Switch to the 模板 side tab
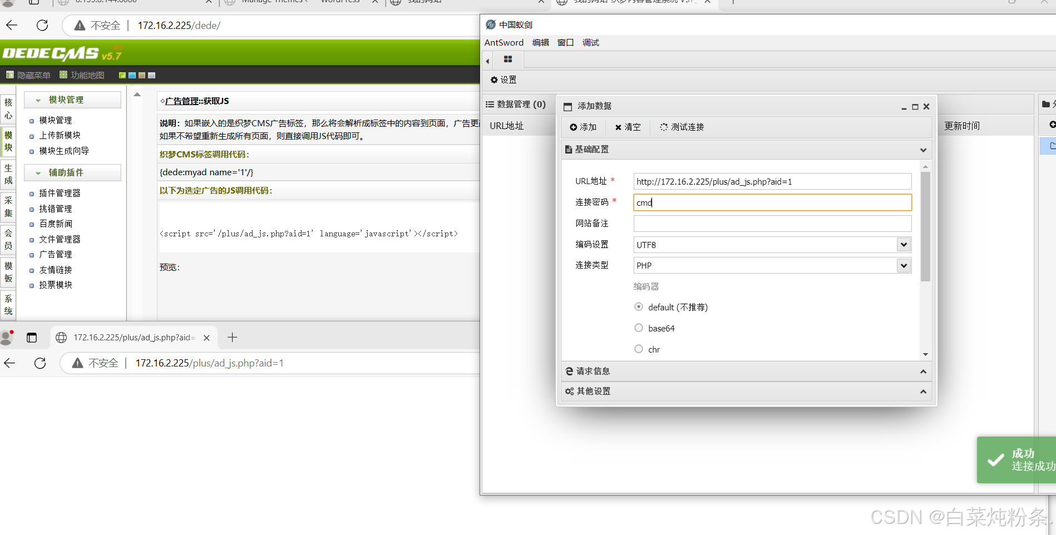Image resolution: width=1056 pixels, height=535 pixels. coord(8,272)
